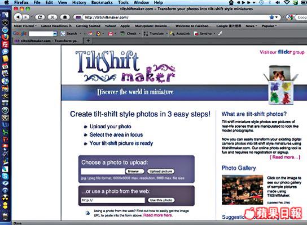Click the Google toolbar Search button
The width and height of the screenshot is (307, 225).
pos(69,34)
